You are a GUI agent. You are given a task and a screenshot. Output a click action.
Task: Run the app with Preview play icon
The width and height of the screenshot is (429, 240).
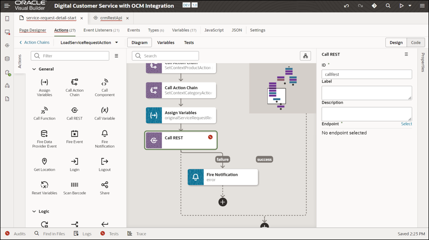pyautogui.click(x=401, y=6)
